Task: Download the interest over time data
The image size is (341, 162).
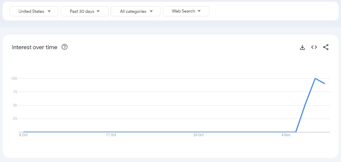Action: click(x=302, y=47)
